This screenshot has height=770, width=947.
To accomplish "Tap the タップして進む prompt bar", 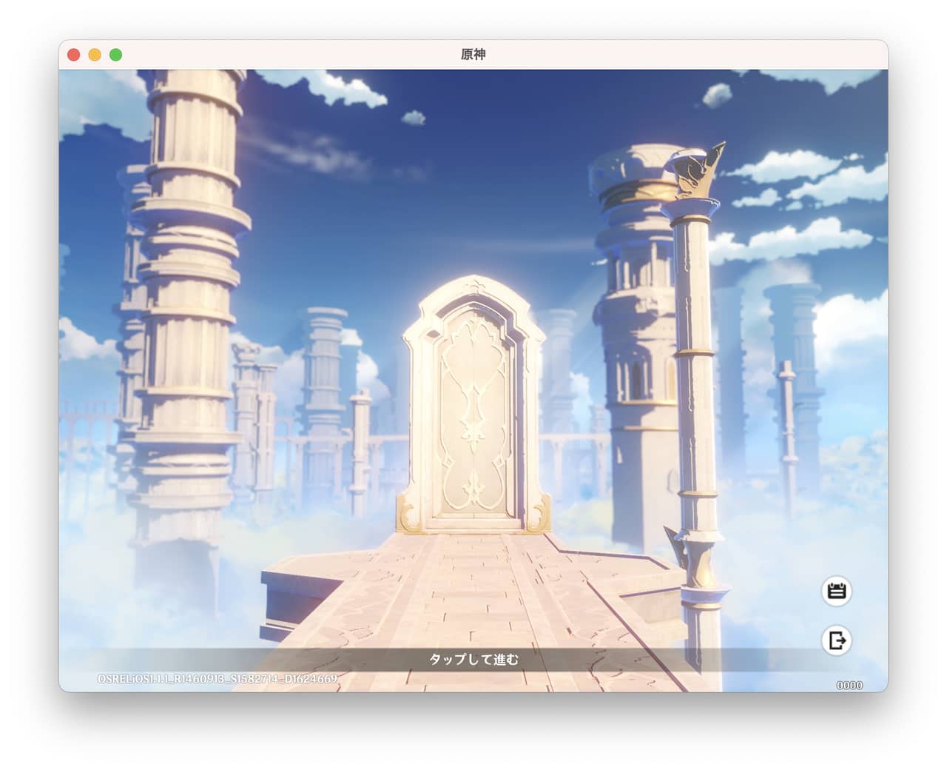I will pos(473,659).
